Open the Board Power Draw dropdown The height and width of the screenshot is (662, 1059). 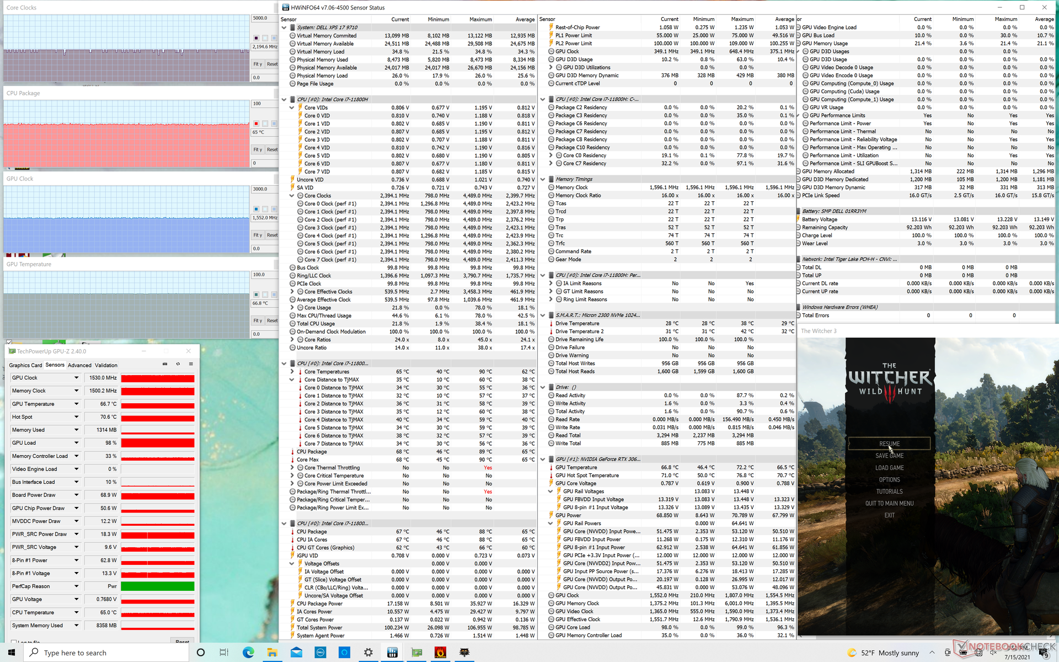click(x=77, y=495)
